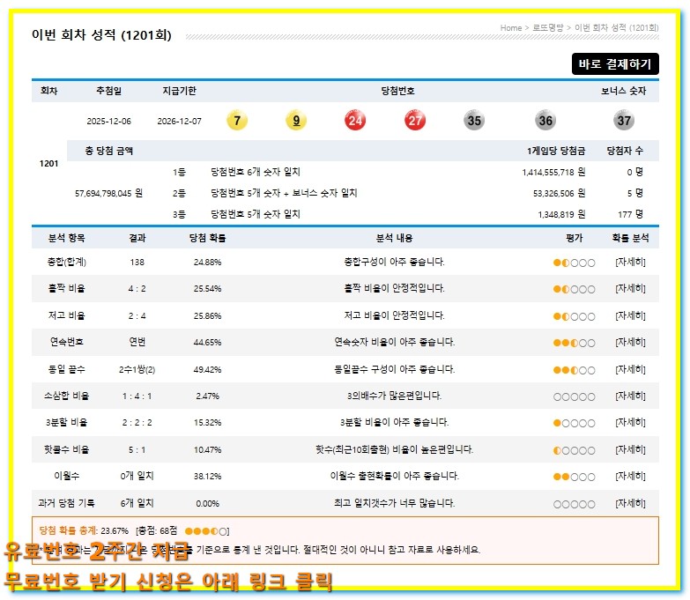Open 자세히 details for 이월수 row
Viewport: 690px width, 600px height.
click(630, 476)
